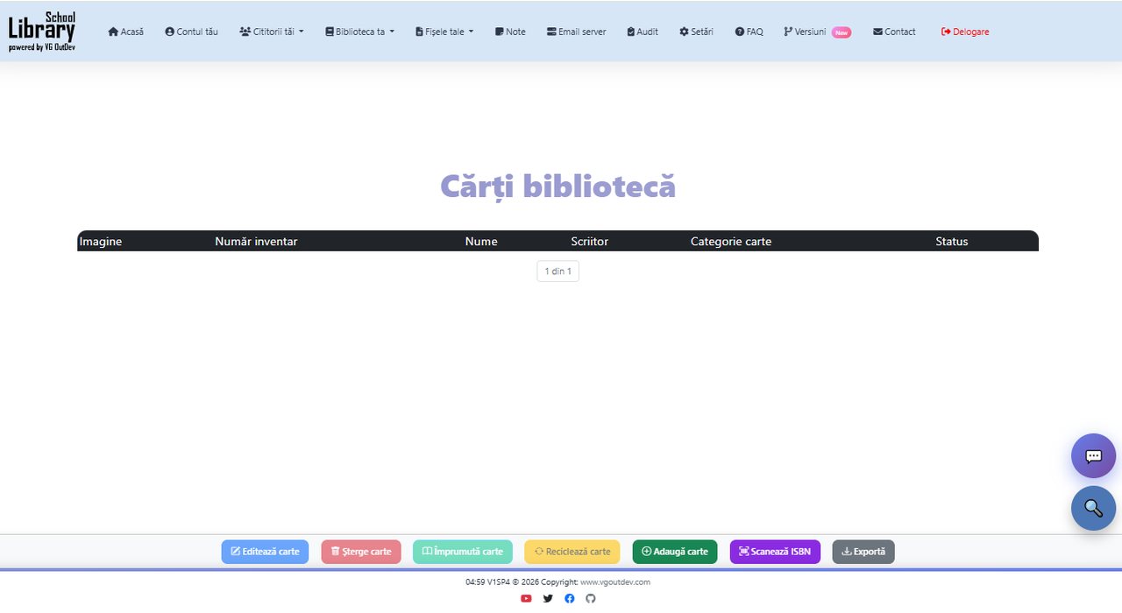Log out using Delogare
Viewport: 1122px width, 613px height.
point(965,32)
